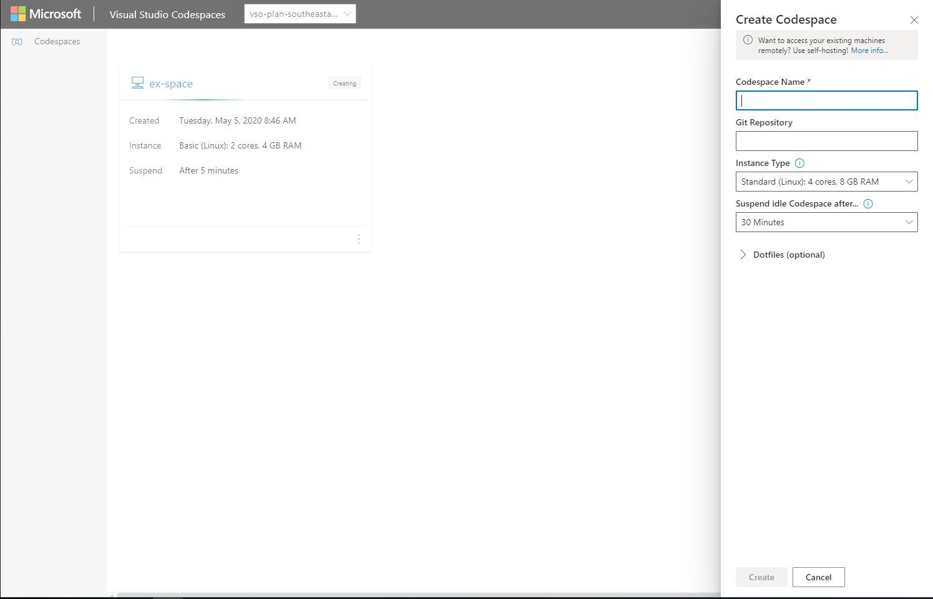This screenshot has width=933, height=599.
Task: Select Codespaces in the left navigation
Action: [x=57, y=42]
